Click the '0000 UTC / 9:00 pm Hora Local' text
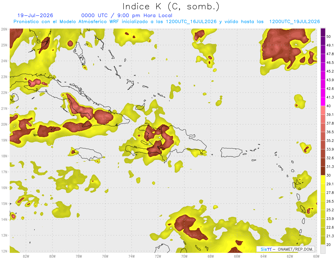 coord(127,15)
